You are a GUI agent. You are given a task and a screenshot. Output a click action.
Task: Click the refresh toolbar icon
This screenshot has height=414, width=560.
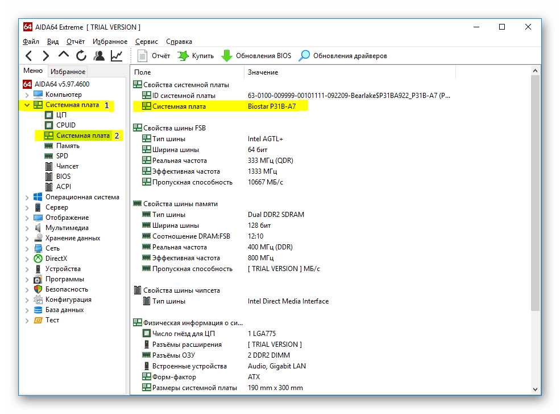81,56
